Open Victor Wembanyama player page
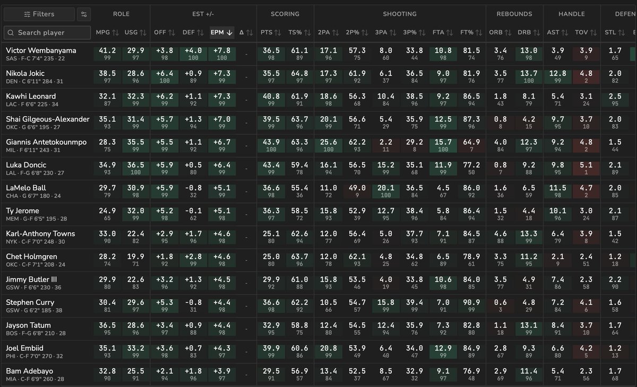The image size is (637, 387). 41,50
